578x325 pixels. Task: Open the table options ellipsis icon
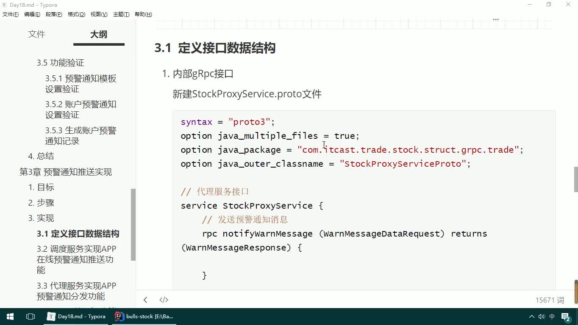495,19
